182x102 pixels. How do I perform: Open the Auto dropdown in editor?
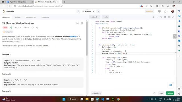(x=106, y=17)
